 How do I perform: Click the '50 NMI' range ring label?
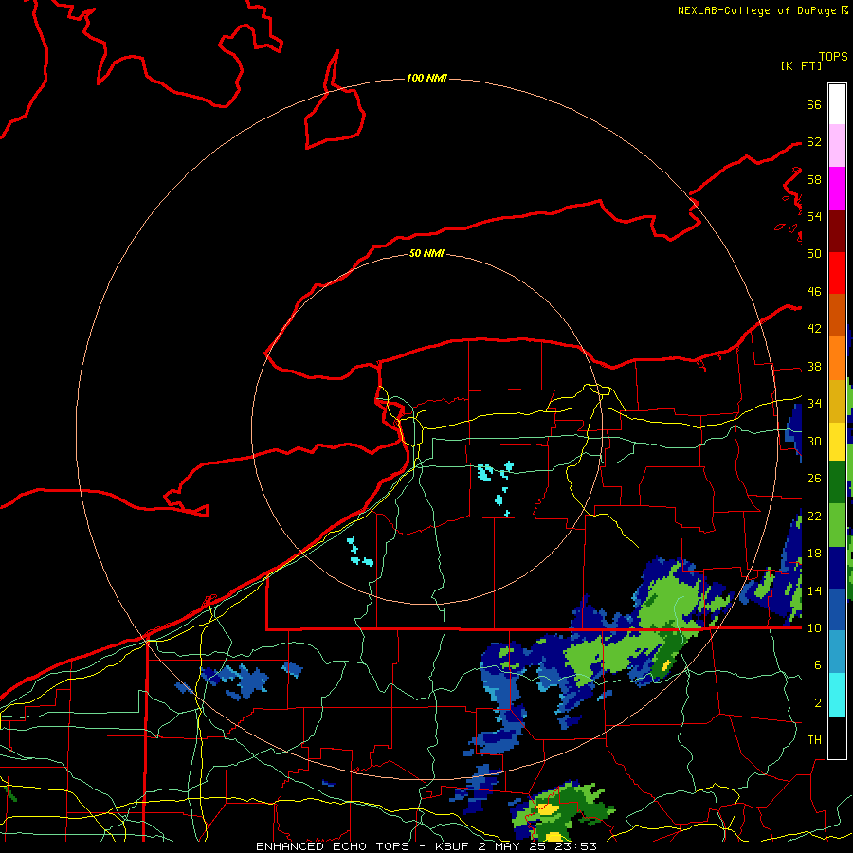click(426, 253)
